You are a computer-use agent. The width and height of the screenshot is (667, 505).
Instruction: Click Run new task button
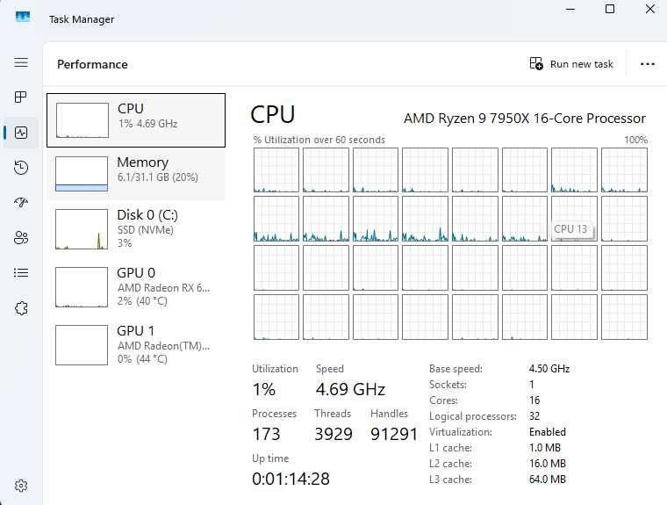[571, 64]
